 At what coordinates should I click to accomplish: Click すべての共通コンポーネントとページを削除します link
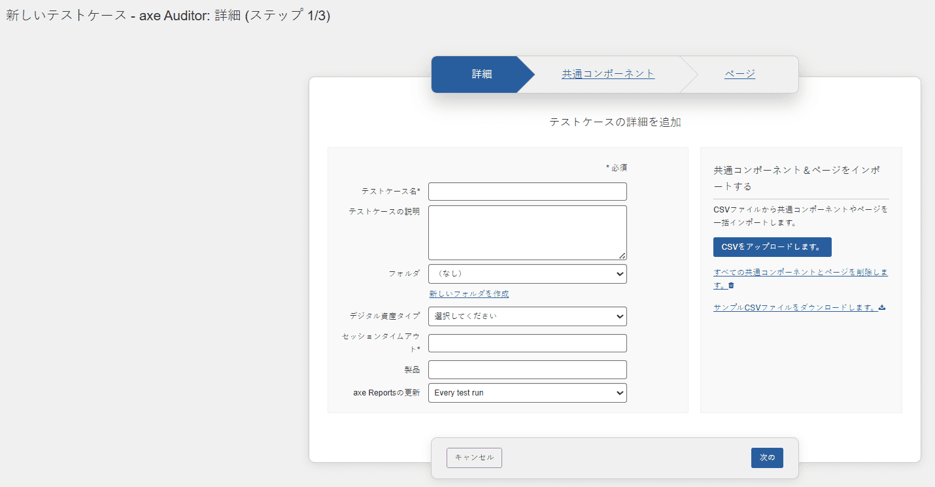point(800,273)
